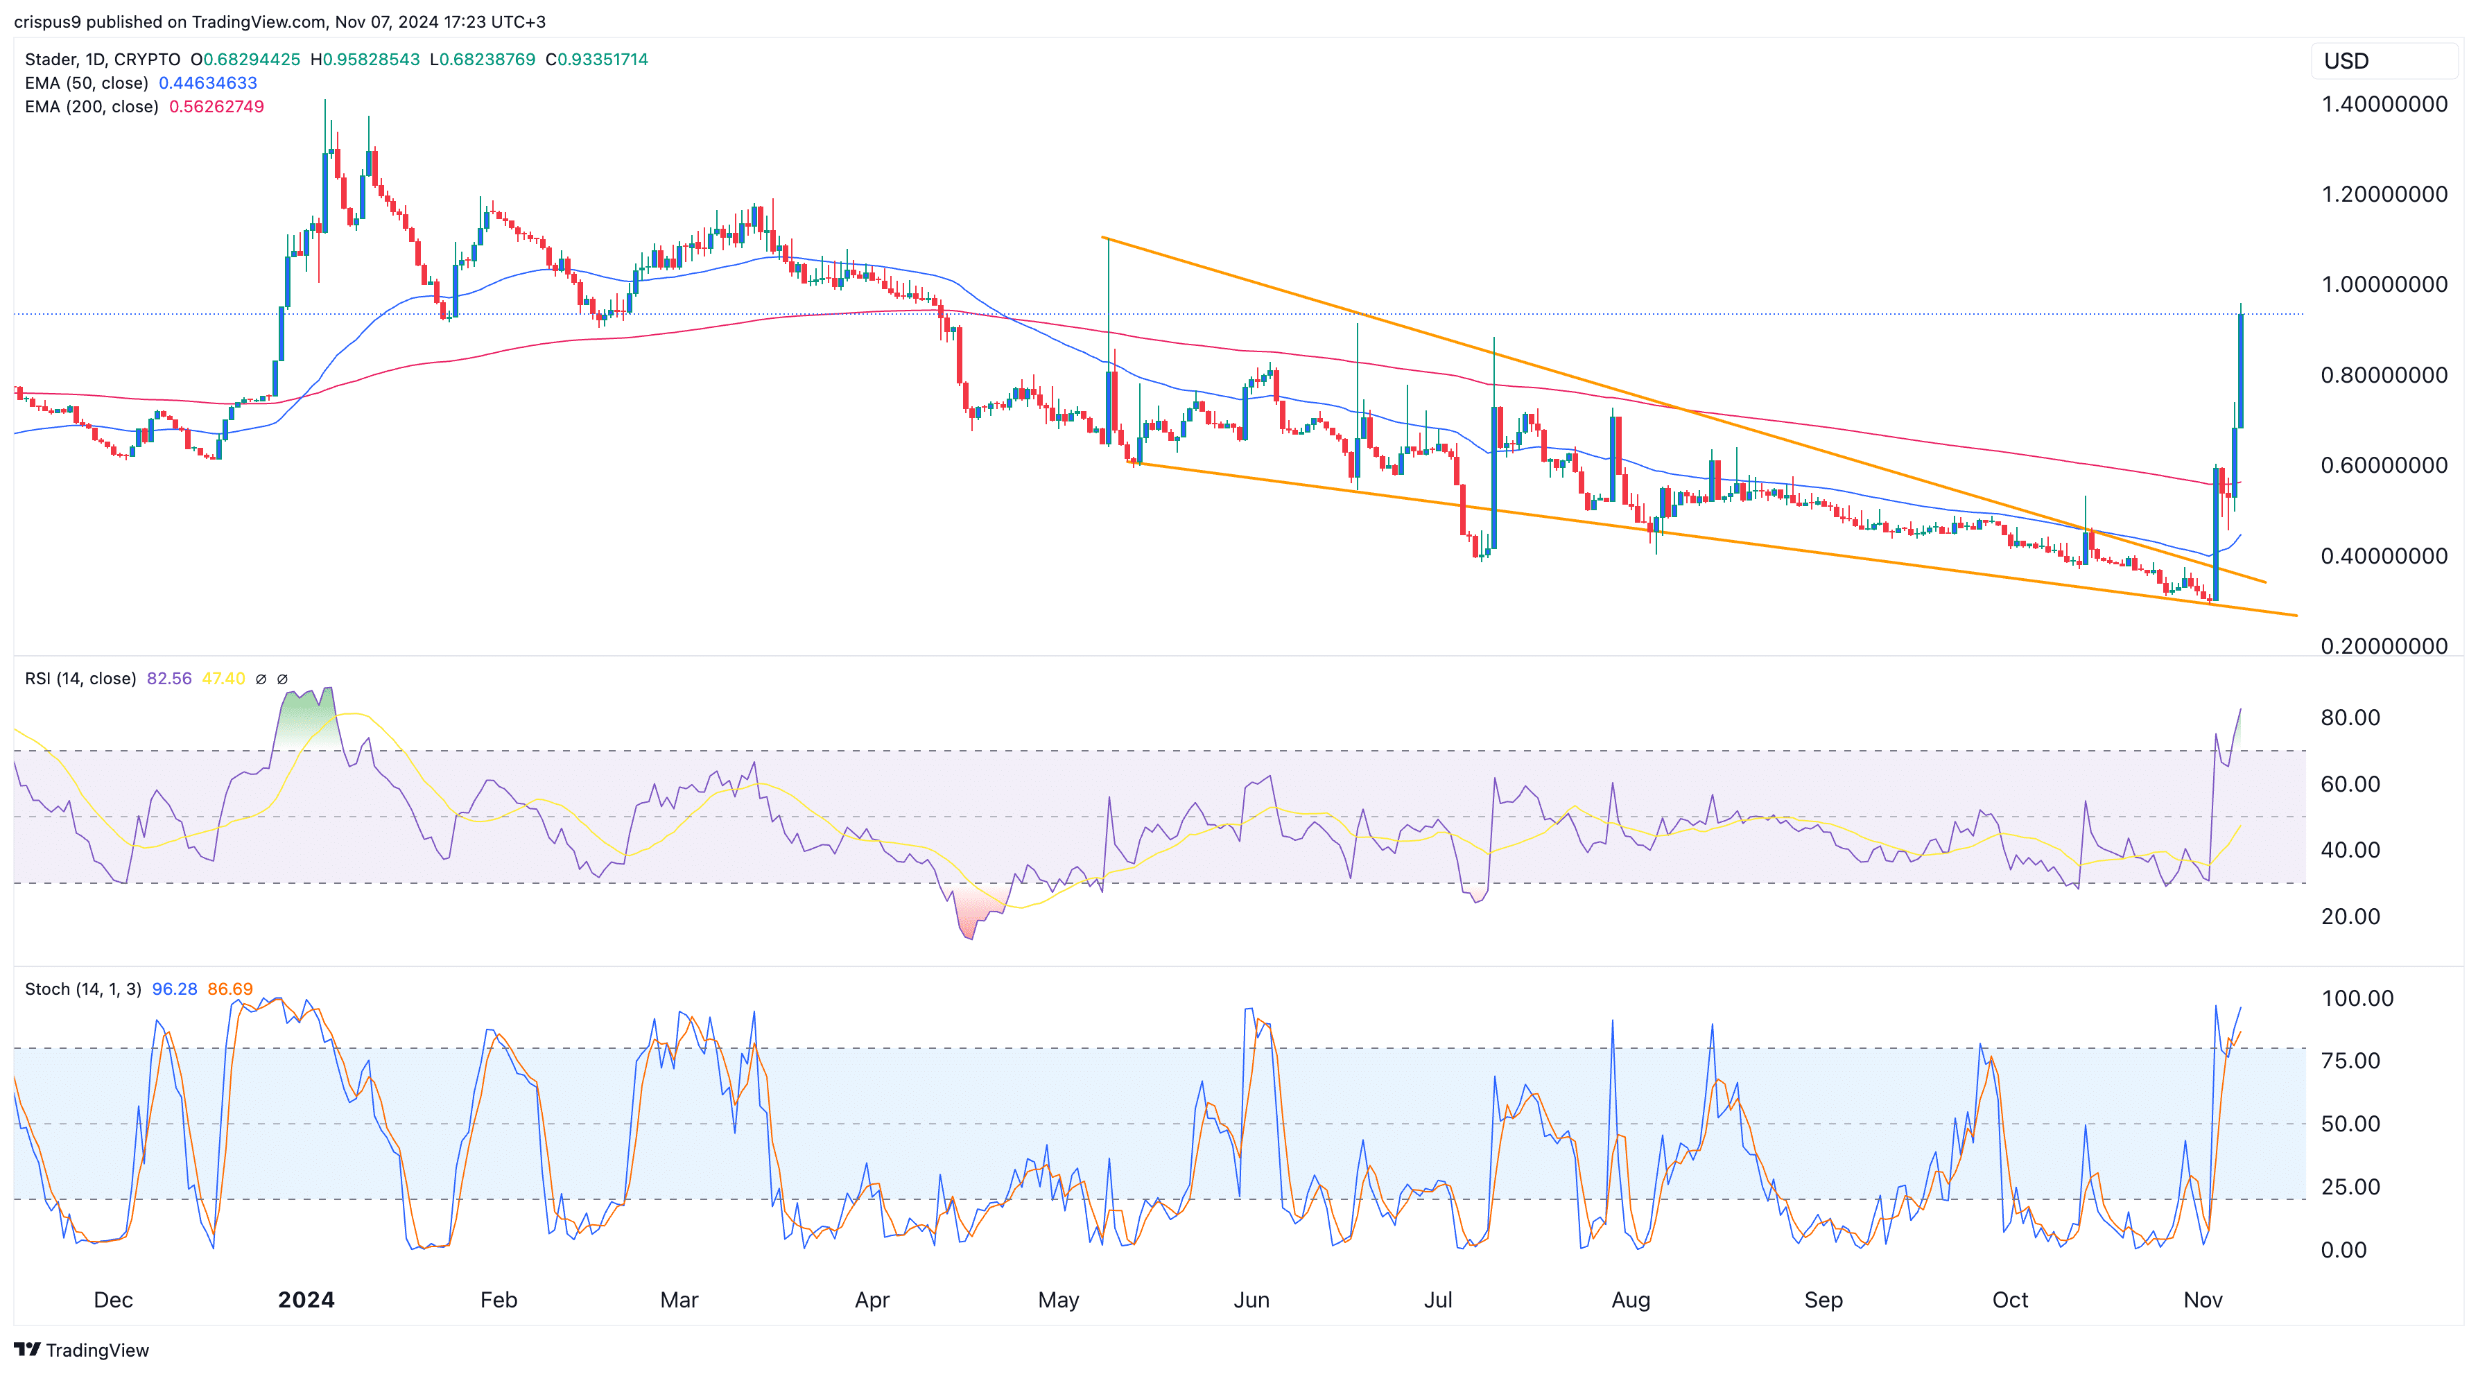Click the RSI 20.00 axis label
Screen dimensions: 2478x1374
tap(2350, 916)
